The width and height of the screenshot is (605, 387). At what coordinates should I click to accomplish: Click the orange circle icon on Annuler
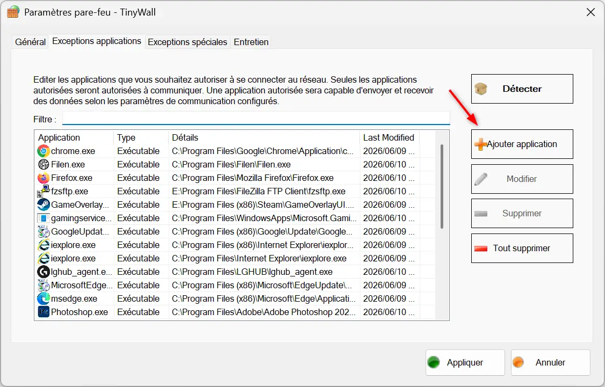point(518,362)
